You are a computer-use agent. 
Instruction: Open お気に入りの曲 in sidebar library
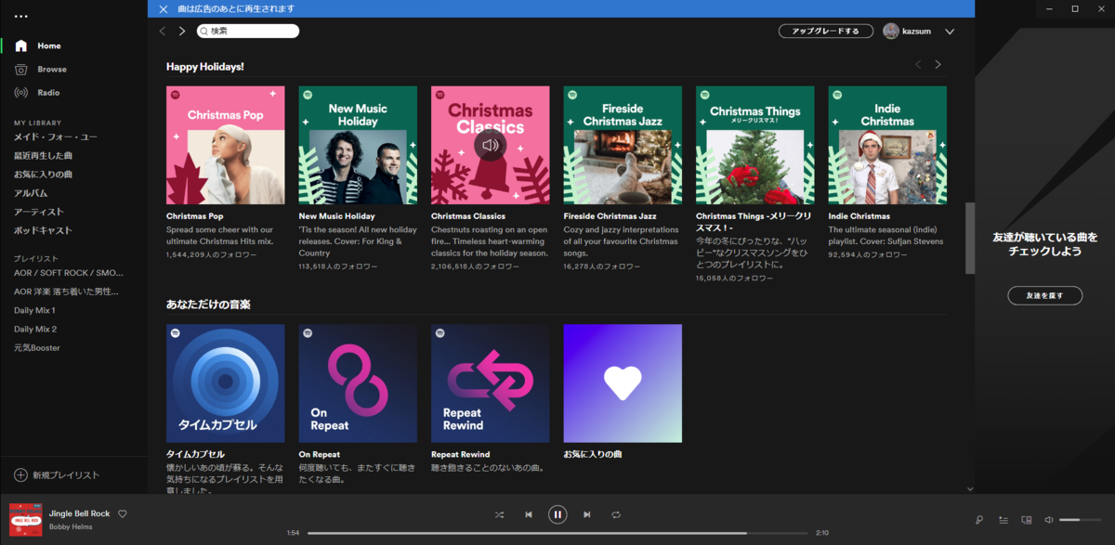[x=43, y=175]
